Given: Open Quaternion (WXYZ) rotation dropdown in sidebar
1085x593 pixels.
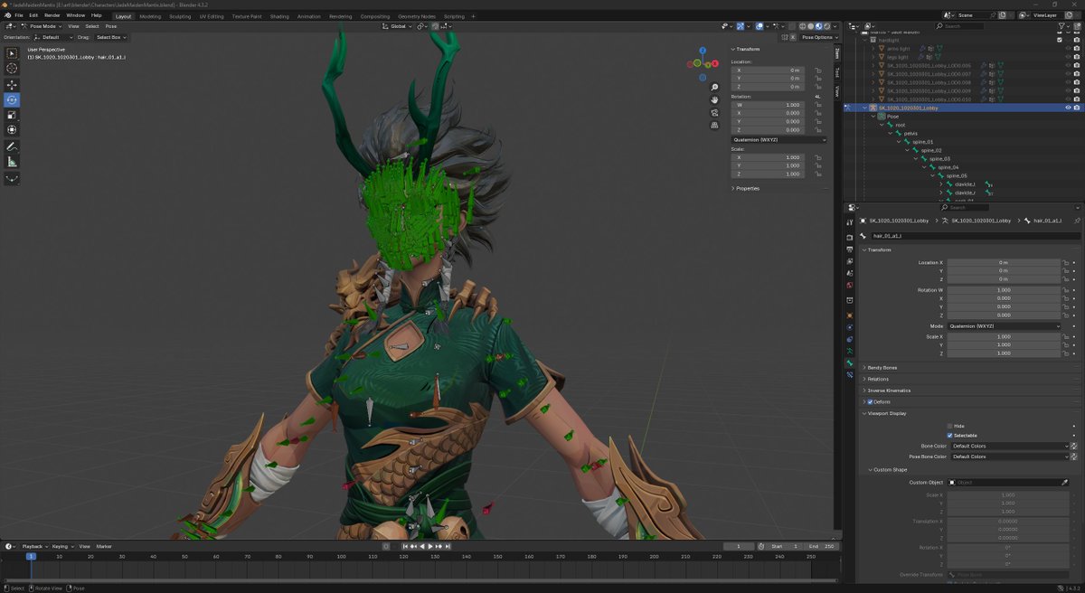Looking at the screenshot, I should 778,139.
